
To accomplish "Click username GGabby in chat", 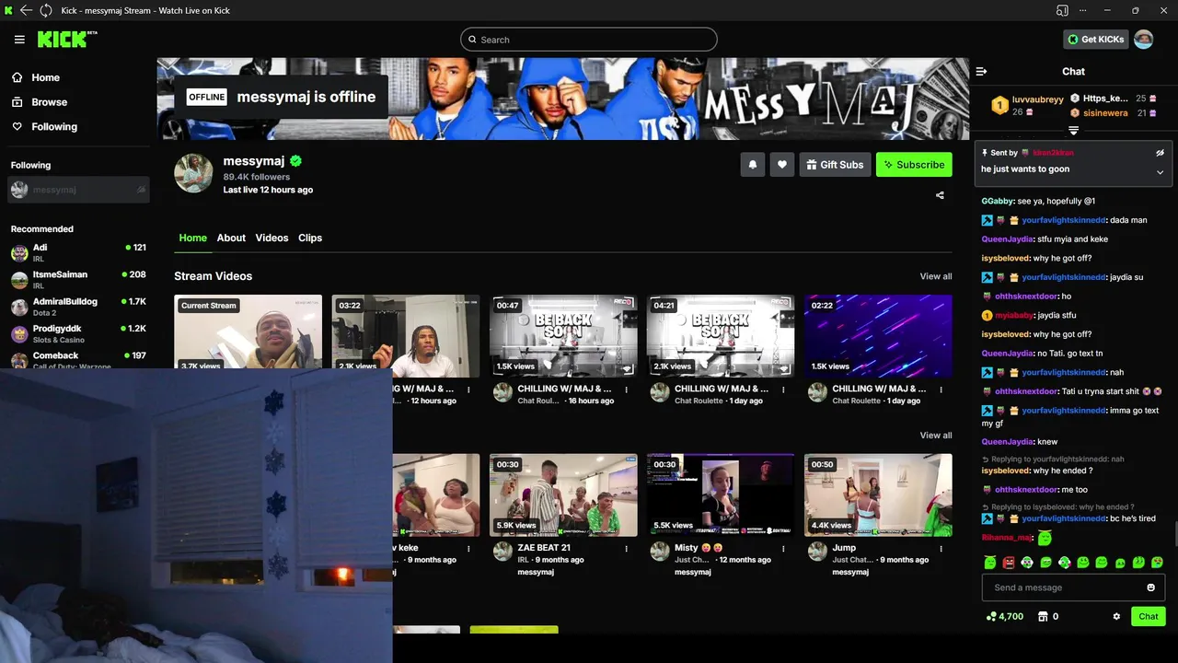I will pos(998,201).
